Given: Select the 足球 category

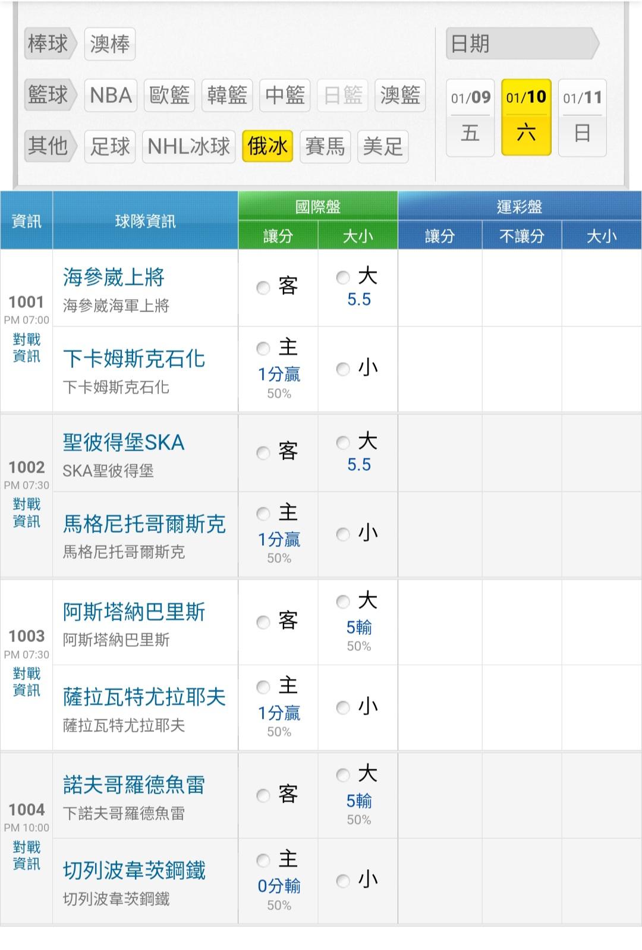Looking at the screenshot, I should [110, 146].
